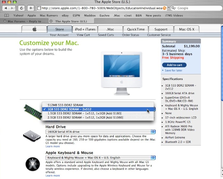The height and width of the screenshot is (179, 223).
Task: Click Save for later link
Action: pos(173,70)
